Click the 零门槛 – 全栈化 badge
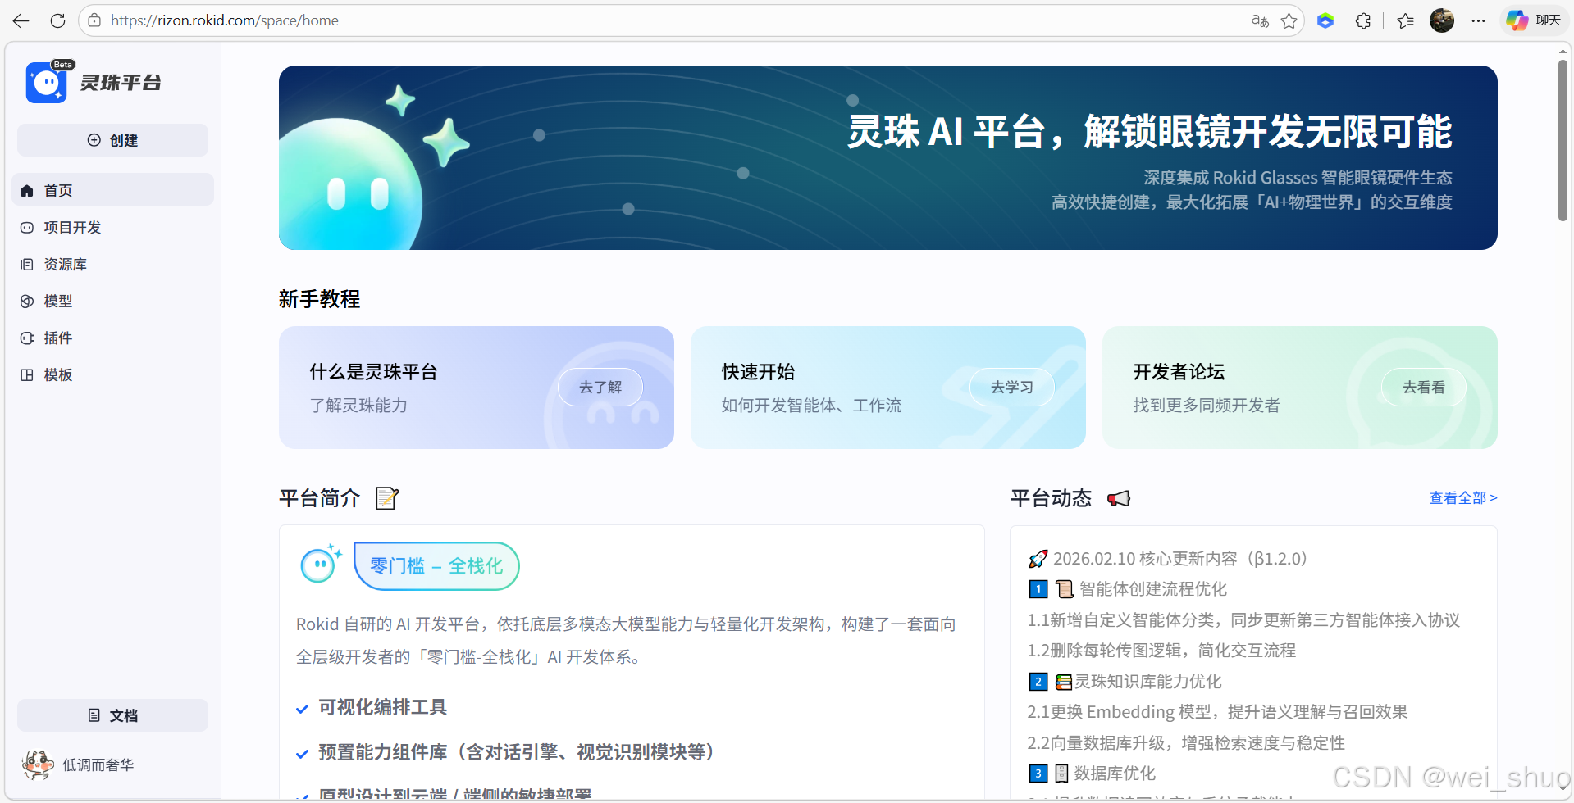This screenshot has height=803, width=1574. [x=436, y=565]
